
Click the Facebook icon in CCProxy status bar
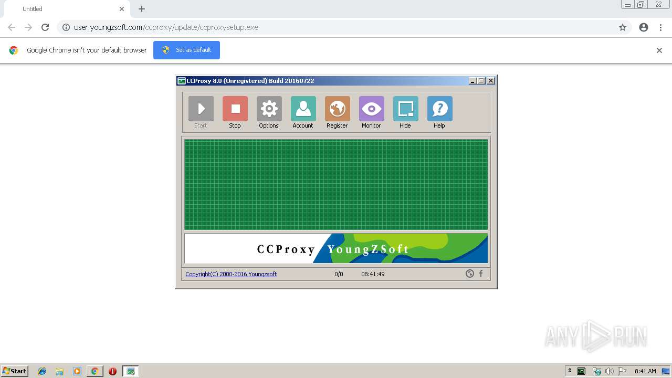pos(481,274)
